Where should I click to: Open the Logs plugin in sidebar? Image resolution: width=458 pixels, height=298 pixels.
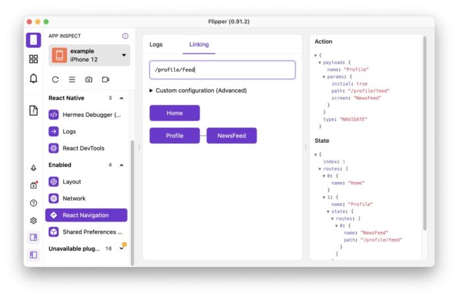pyautogui.click(x=86, y=132)
